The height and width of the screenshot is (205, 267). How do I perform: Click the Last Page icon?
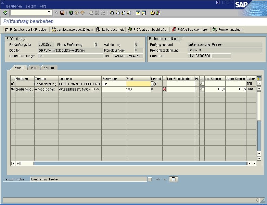(129, 13)
